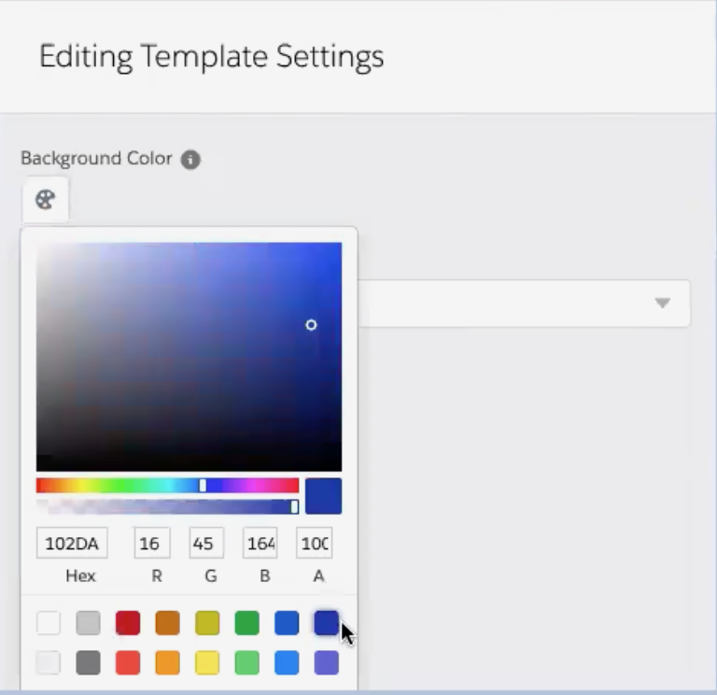
Task: Pick the dark green swatch
Action: [246, 623]
